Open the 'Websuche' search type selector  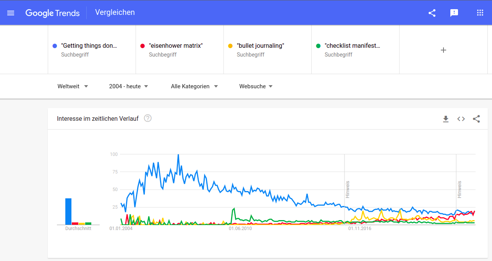[x=256, y=86]
